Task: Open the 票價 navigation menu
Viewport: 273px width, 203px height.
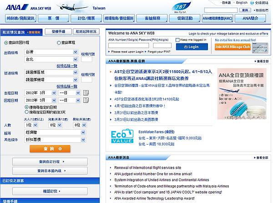Action: click(x=53, y=18)
